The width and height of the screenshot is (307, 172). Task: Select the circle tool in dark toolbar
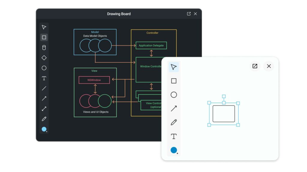44,68
